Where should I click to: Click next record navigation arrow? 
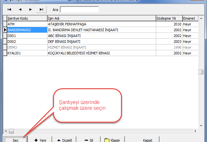30,10
